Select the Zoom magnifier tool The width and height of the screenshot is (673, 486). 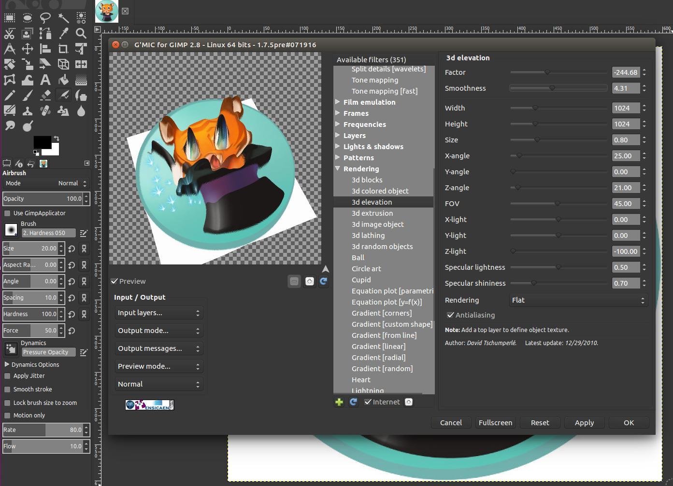click(x=81, y=33)
